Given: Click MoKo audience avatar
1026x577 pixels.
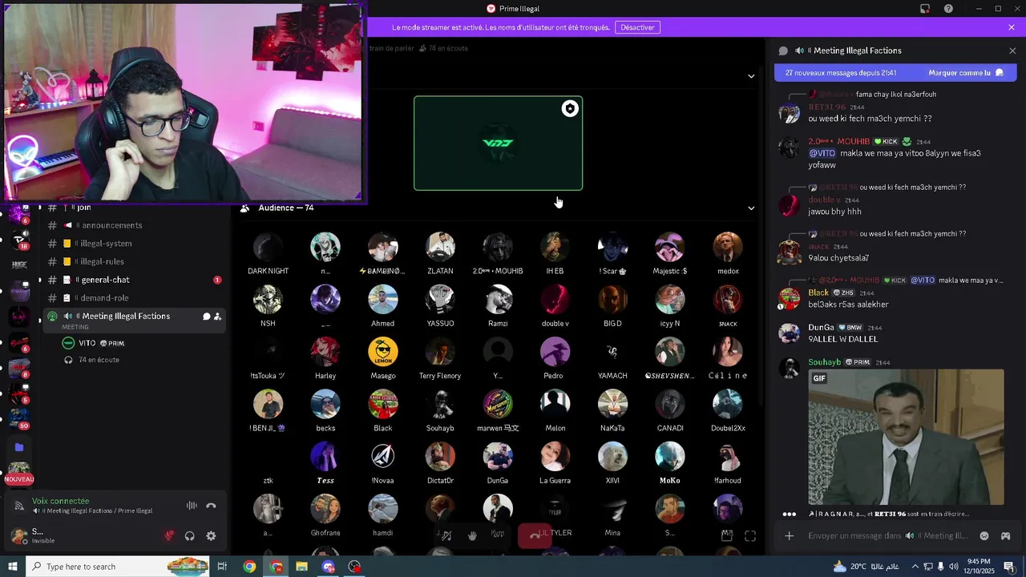Looking at the screenshot, I should click(670, 457).
